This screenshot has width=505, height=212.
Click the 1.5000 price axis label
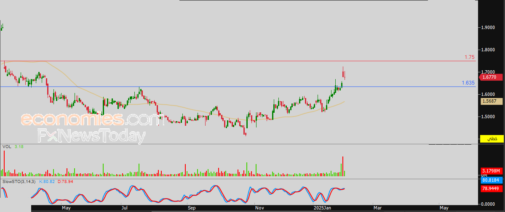[x=488, y=117]
